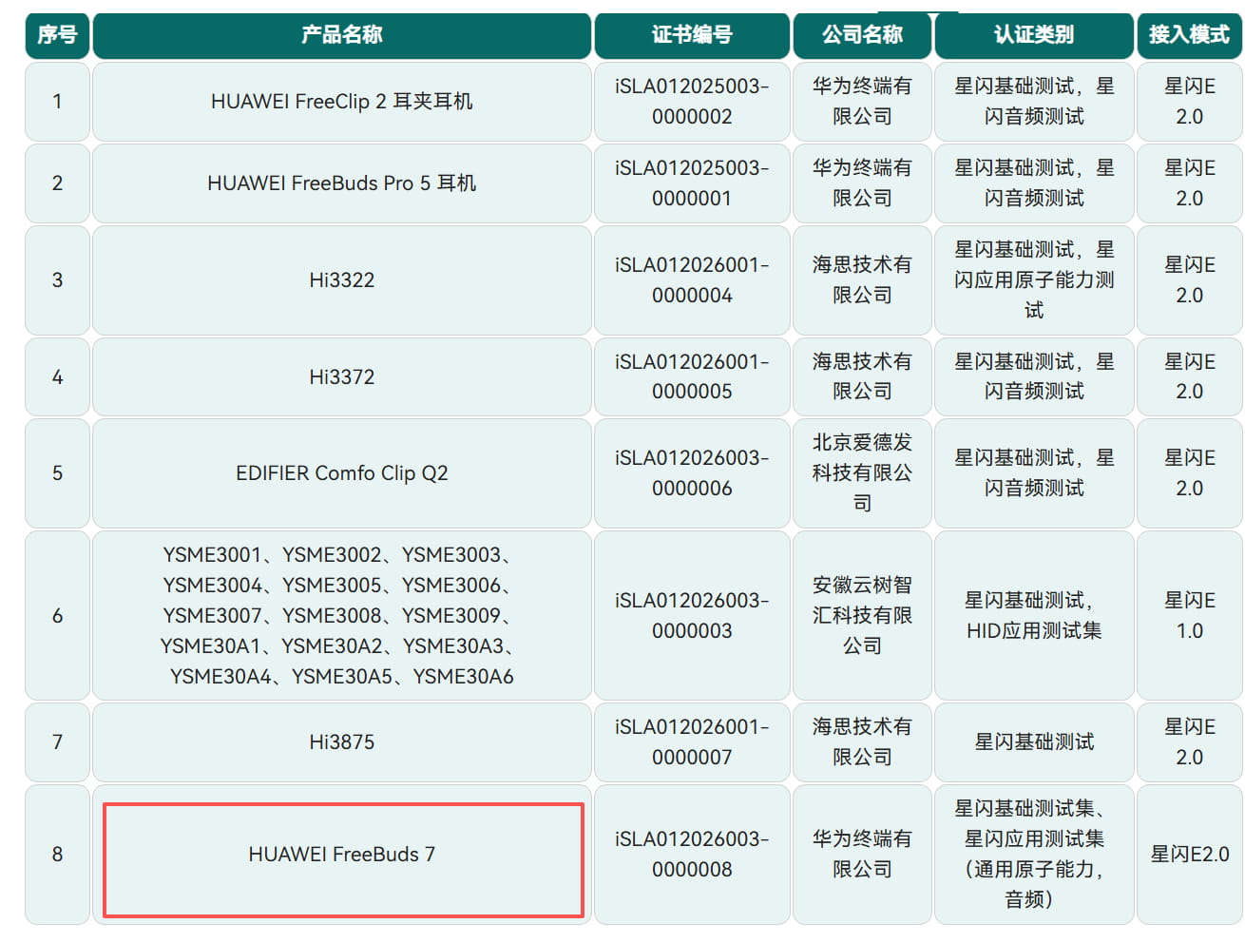Image resolution: width=1245 pixels, height=943 pixels.
Task: Click 星闪E 2.0 in the Hi3875 row
Action: [x=1189, y=742]
